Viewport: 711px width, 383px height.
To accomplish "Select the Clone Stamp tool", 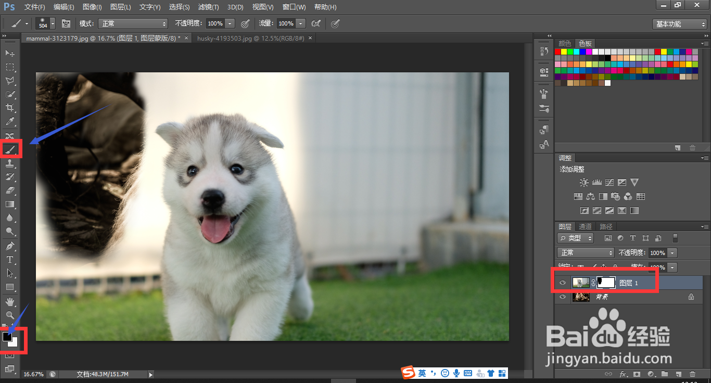I will pos(10,163).
